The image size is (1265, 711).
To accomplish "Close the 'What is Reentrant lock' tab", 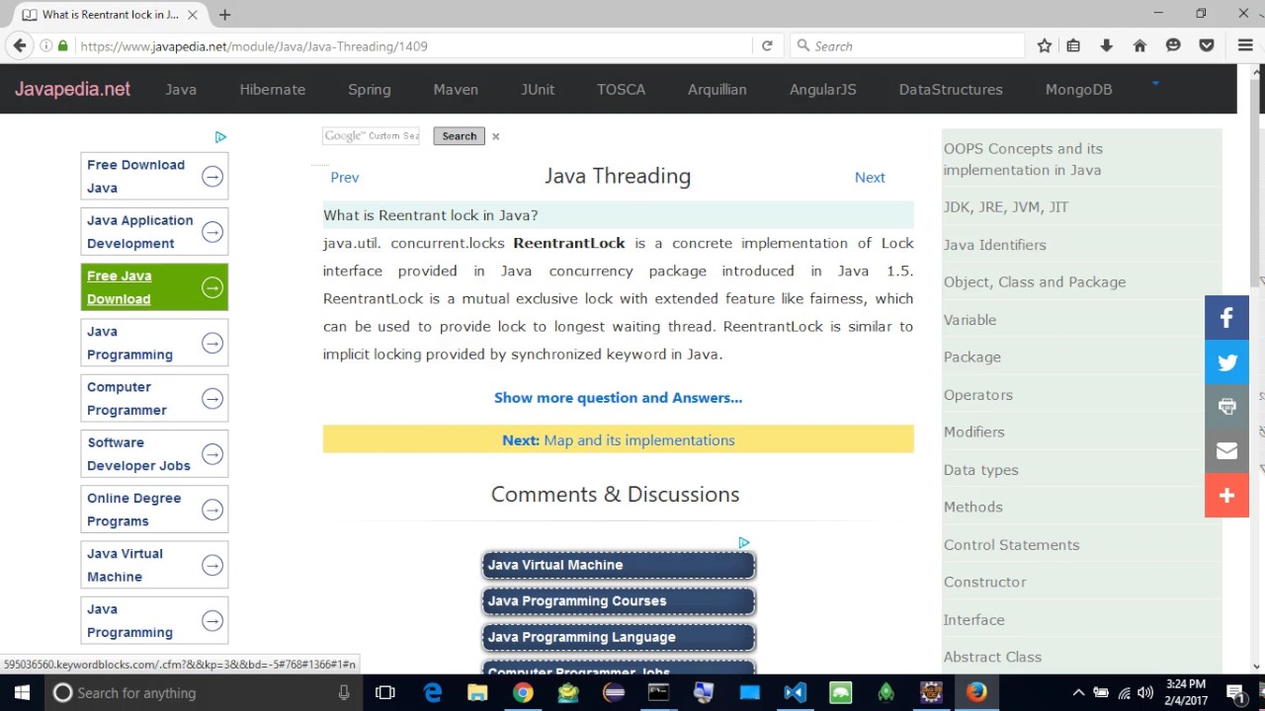I will pyautogui.click(x=194, y=15).
